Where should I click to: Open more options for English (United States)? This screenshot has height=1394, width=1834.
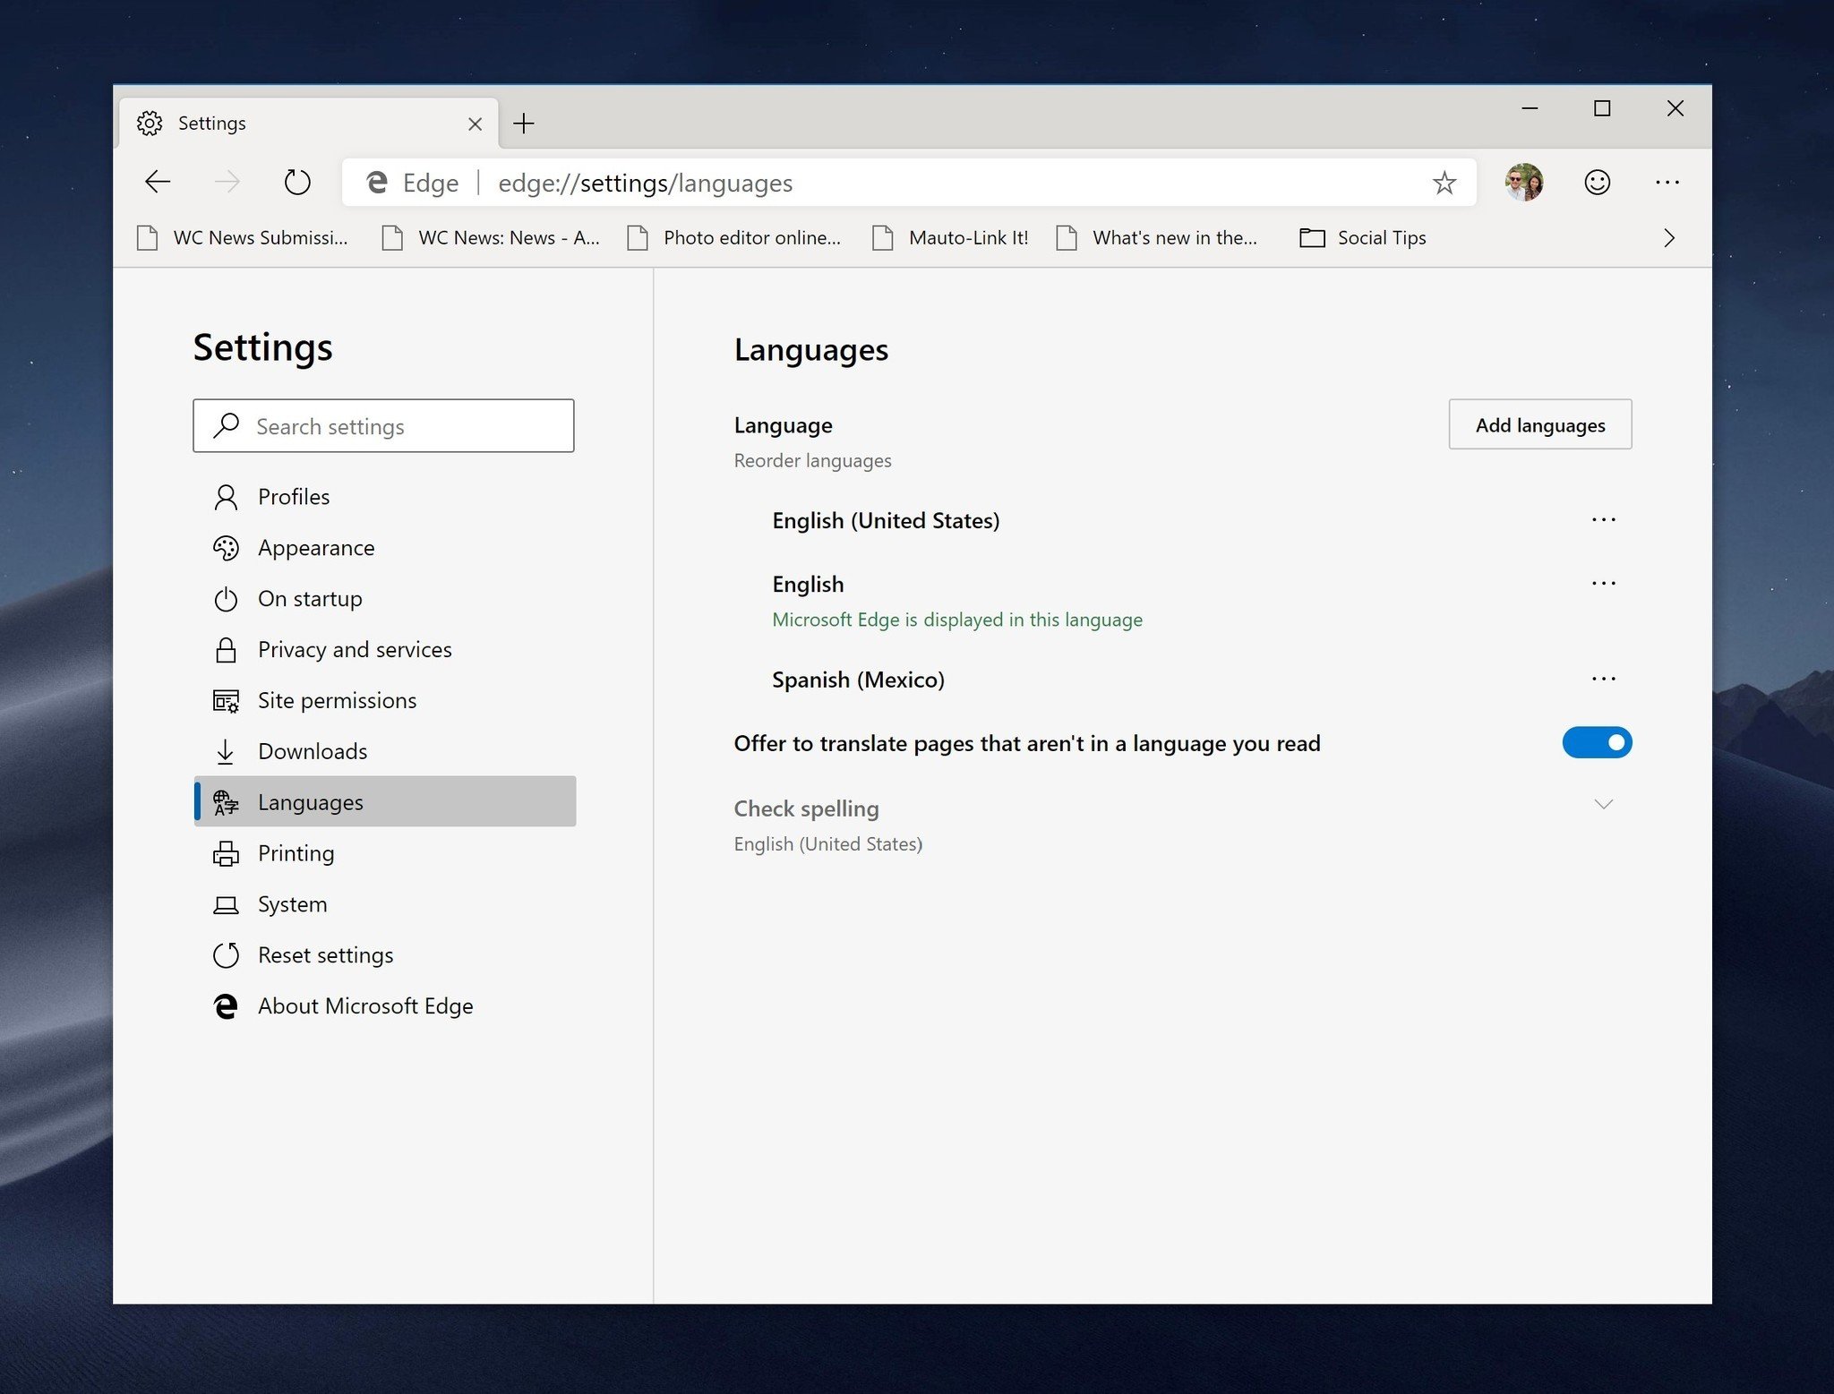tap(1603, 520)
